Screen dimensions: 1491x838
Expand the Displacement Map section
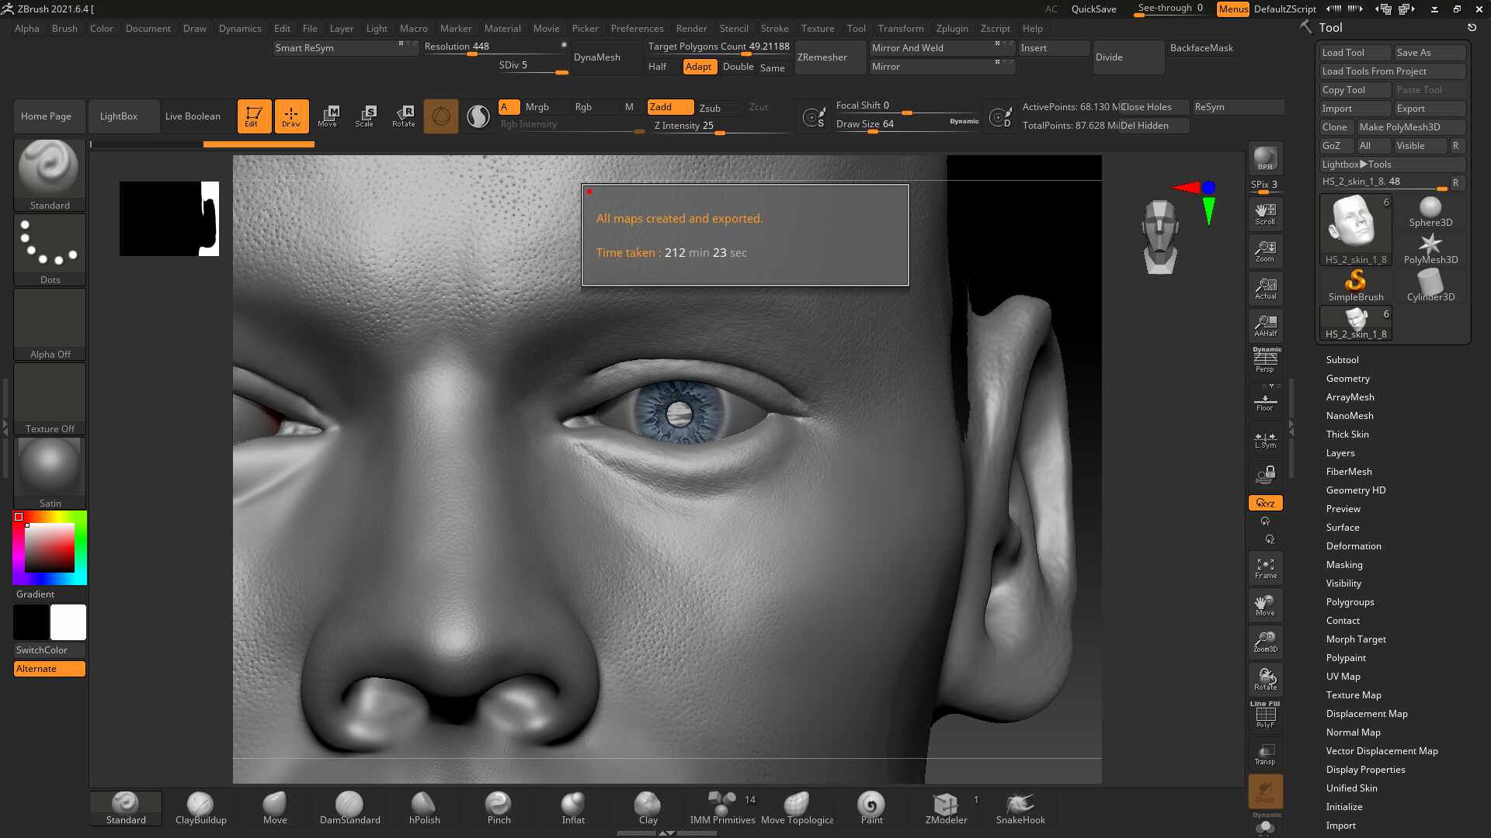pyautogui.click(x=1366, y=714)
